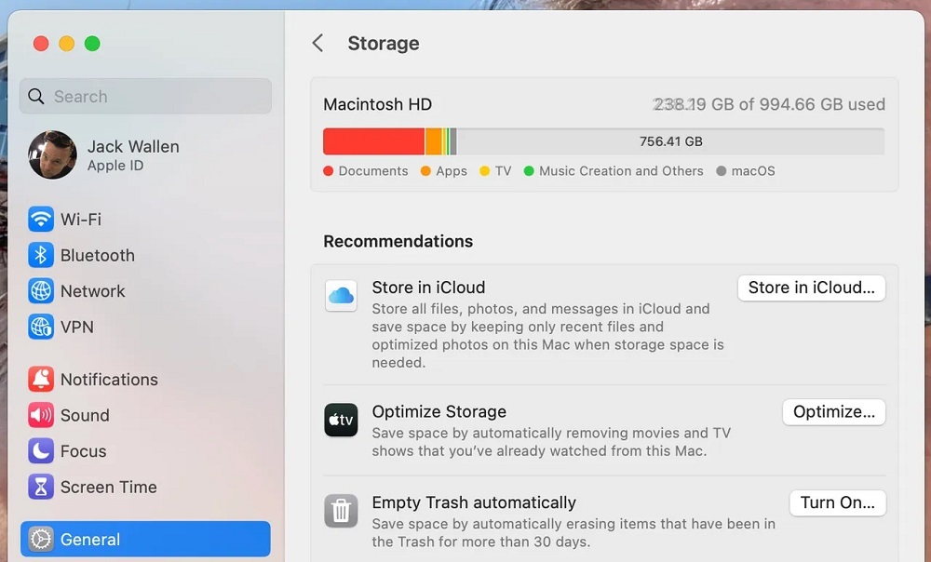The image size is (931, 562).
Task: Open the VPN settings icon
Action: 41,328
